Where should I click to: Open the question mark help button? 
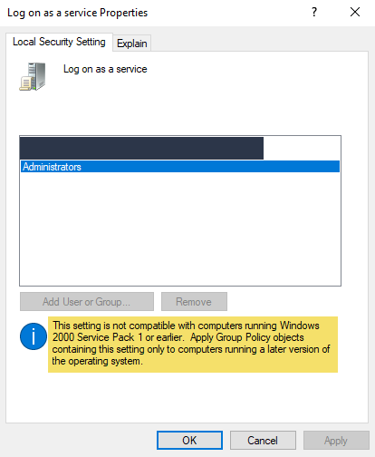314,12
